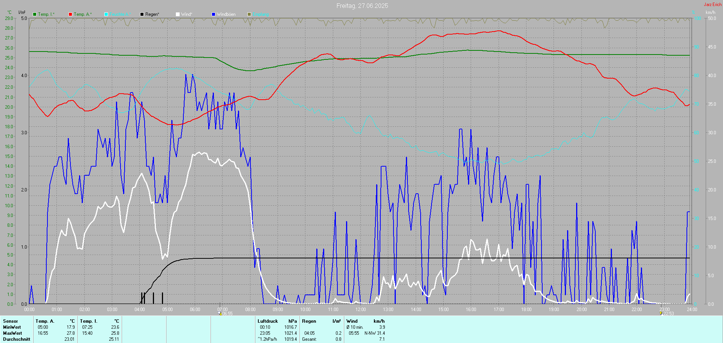Click the '50.0' wind speed axis label
The height and width of the screenshot is (343, 723).
tap(712, 18)
